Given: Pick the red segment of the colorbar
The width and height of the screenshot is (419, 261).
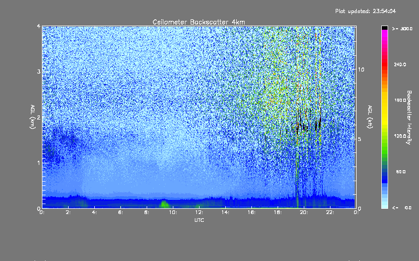Looking at the screenshot, I should pyautogui.click(x=384, y=63).
